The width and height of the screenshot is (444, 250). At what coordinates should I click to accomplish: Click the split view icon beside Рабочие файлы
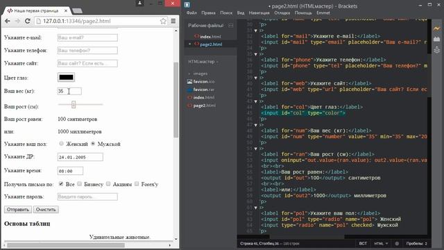pos(231,26)
